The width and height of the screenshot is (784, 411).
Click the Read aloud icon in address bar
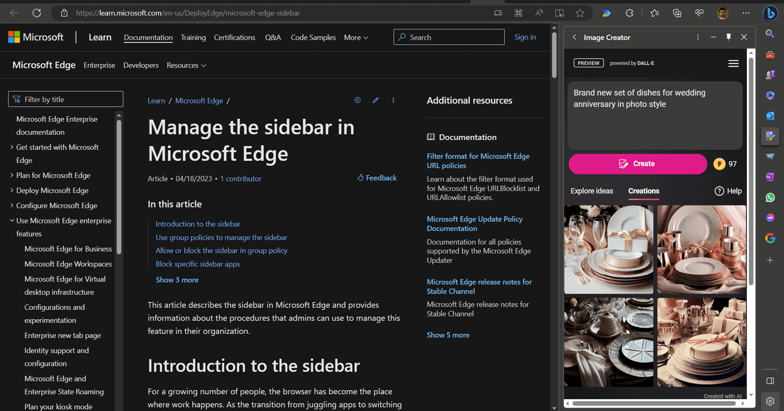[x=539, y=13]
